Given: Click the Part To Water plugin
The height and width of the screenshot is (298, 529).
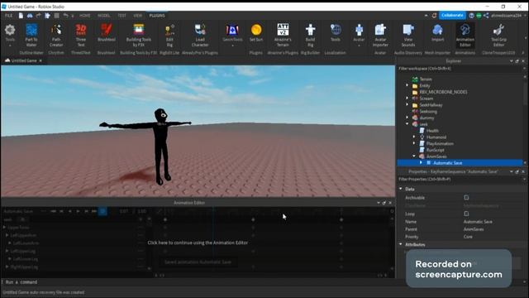Looking at the screenshot, I should point(31,36).
